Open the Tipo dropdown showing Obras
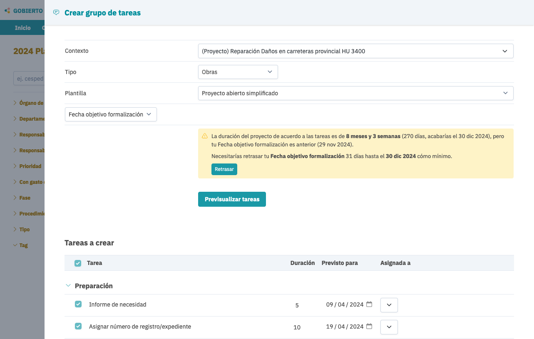This screenshot has height=339, width=534. tap(238, 72)
